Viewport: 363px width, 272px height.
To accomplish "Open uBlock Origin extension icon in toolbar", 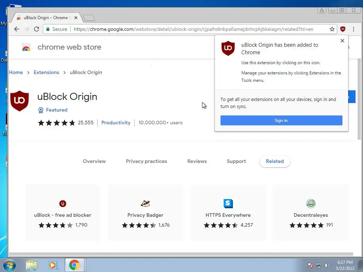I will (x=343, y=29).
